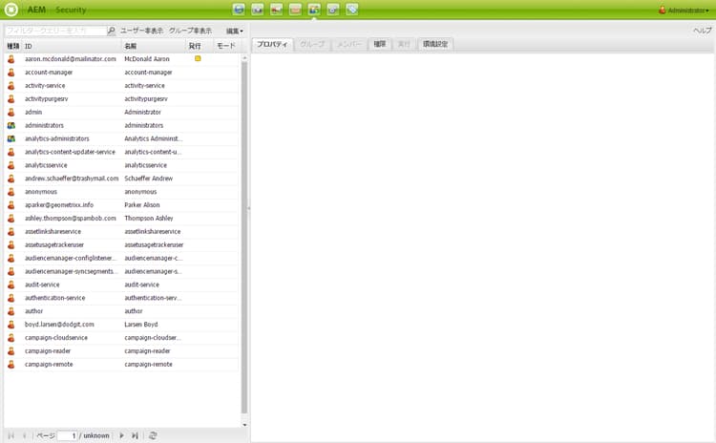Image resolution: width=716 pixels, height=443 pixels.
Task: Open the Tools gear console icon
Action: [333, 10]
